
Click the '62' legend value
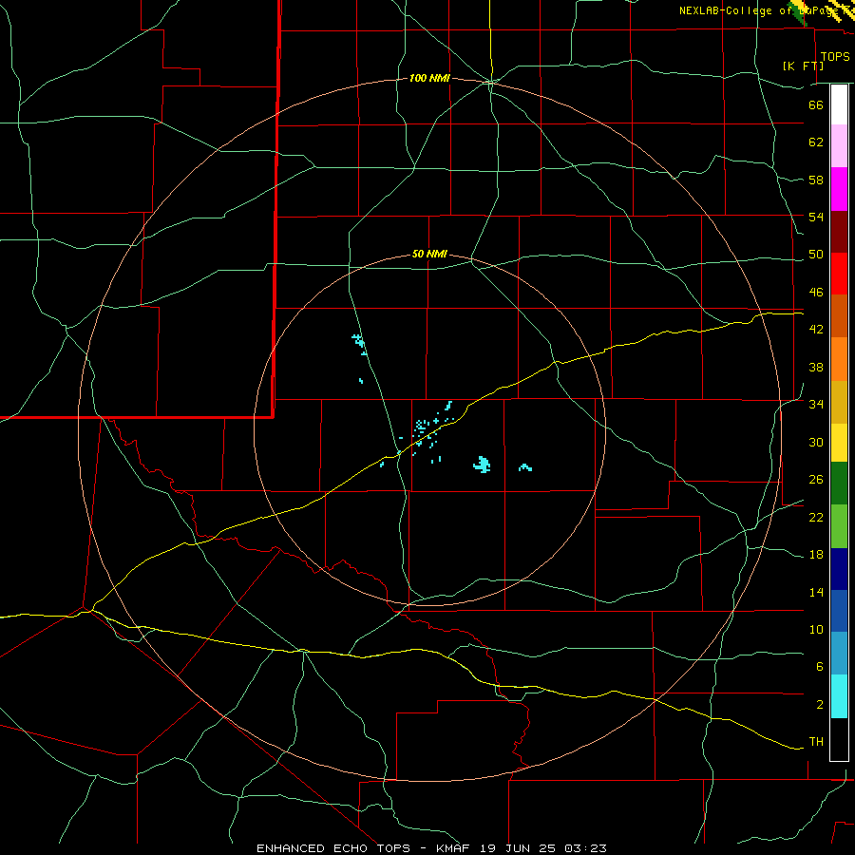816,142
